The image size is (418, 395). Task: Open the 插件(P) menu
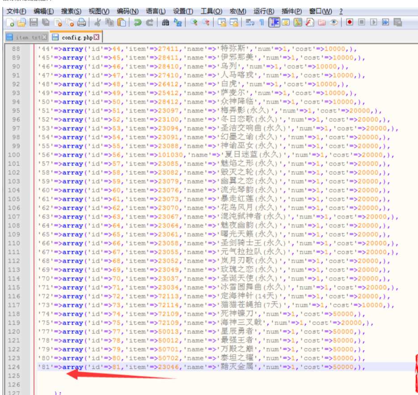[x=291, y=12]
